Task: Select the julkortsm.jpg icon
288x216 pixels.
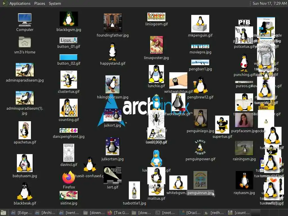Action: click(112, 146)
